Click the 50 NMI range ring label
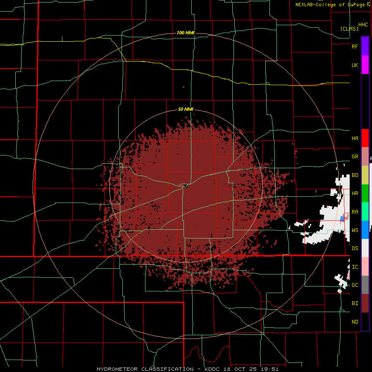This screenshot has height=372, width=372. (x=186, y=110)
